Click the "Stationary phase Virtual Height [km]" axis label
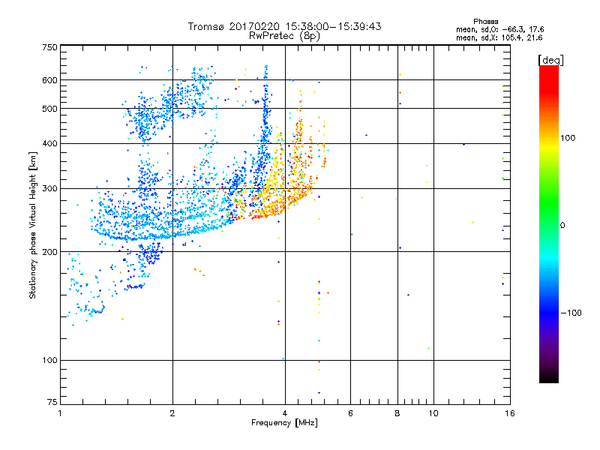The height and width of the screenshot is (450, 600). point(33,225)
